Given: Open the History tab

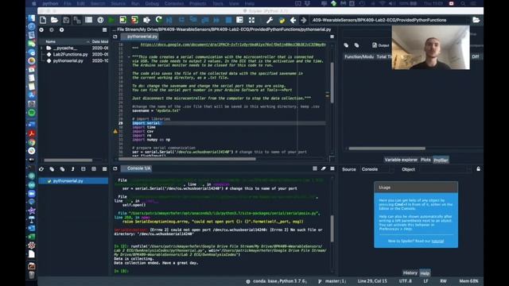Looking at the screenshot, I should 410,273.
